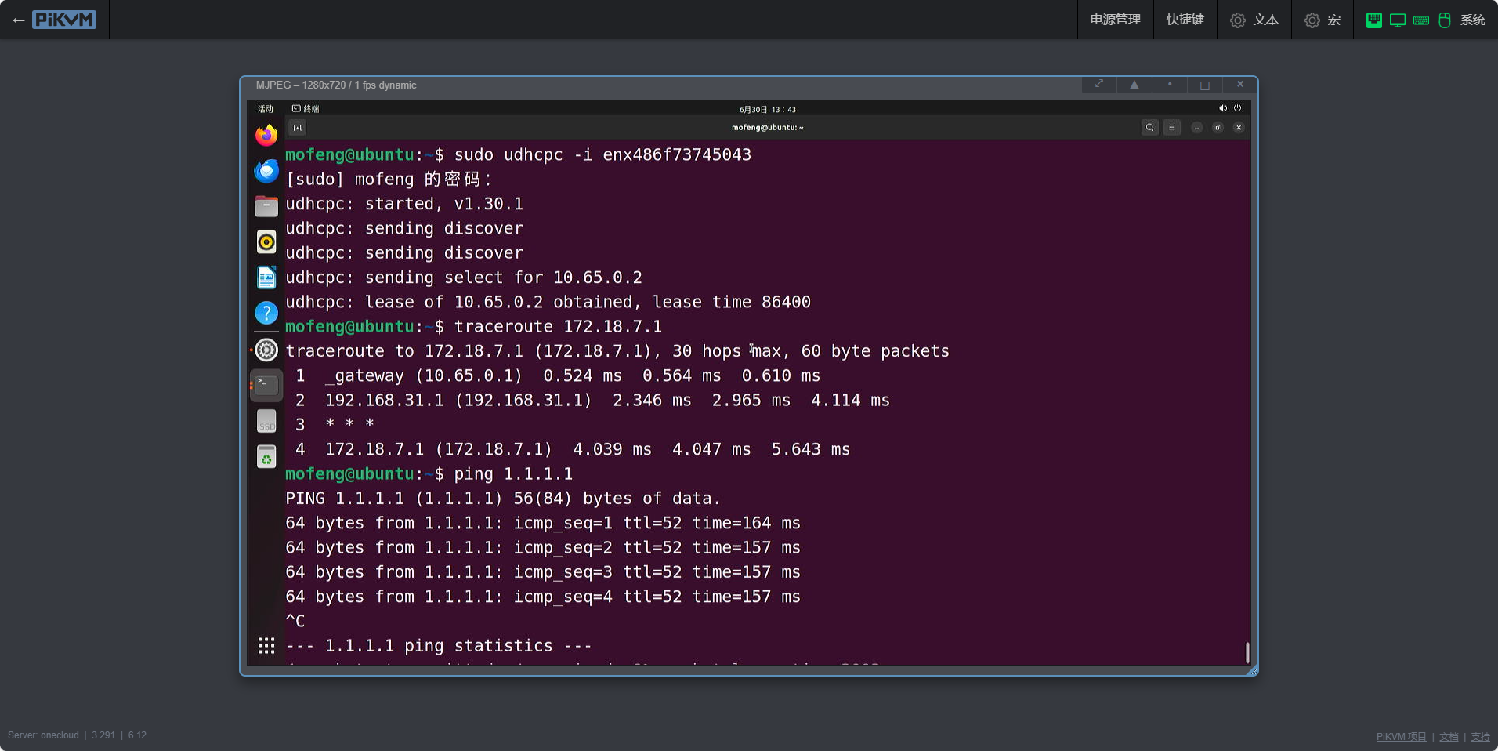
Task: Click the terminal vertical scrollbar handle
Action: coord(1247,652)
